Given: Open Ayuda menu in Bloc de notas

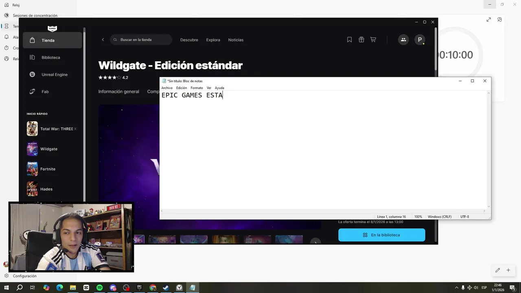Looking at the screenshot, I should point(219,88).
